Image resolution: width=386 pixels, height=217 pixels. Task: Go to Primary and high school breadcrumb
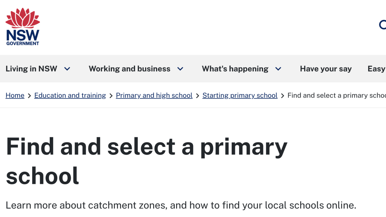click(154, 96)
